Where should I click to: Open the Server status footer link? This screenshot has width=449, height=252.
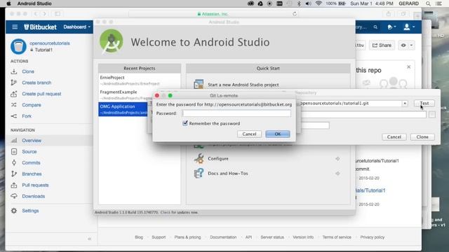pyautogui.click(x=272, y=237)
